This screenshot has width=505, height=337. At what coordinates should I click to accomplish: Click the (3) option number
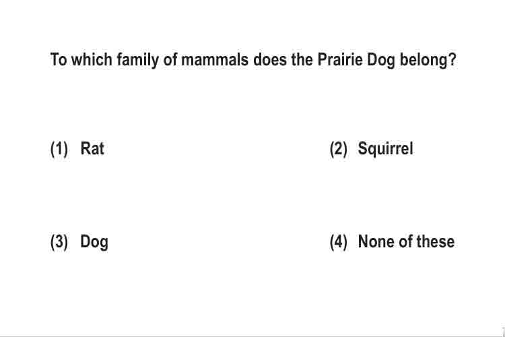click(x=59, y=242)
